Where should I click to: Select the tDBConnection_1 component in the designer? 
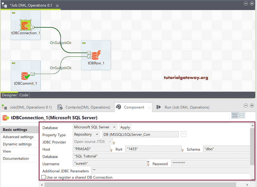point(25,25)
